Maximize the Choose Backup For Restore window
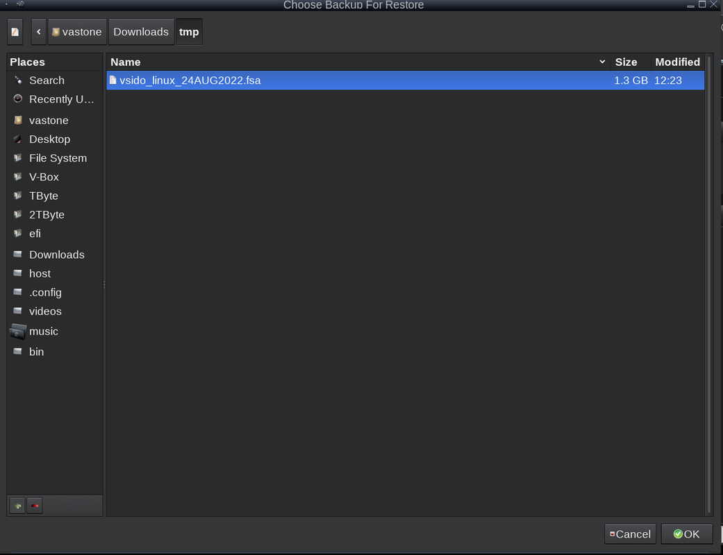 (702, 4)
